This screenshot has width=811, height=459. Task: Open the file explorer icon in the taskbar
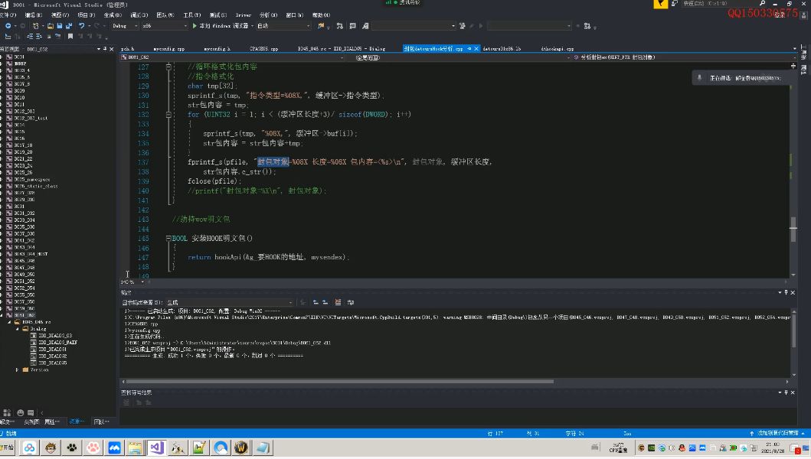coord(136,448)
